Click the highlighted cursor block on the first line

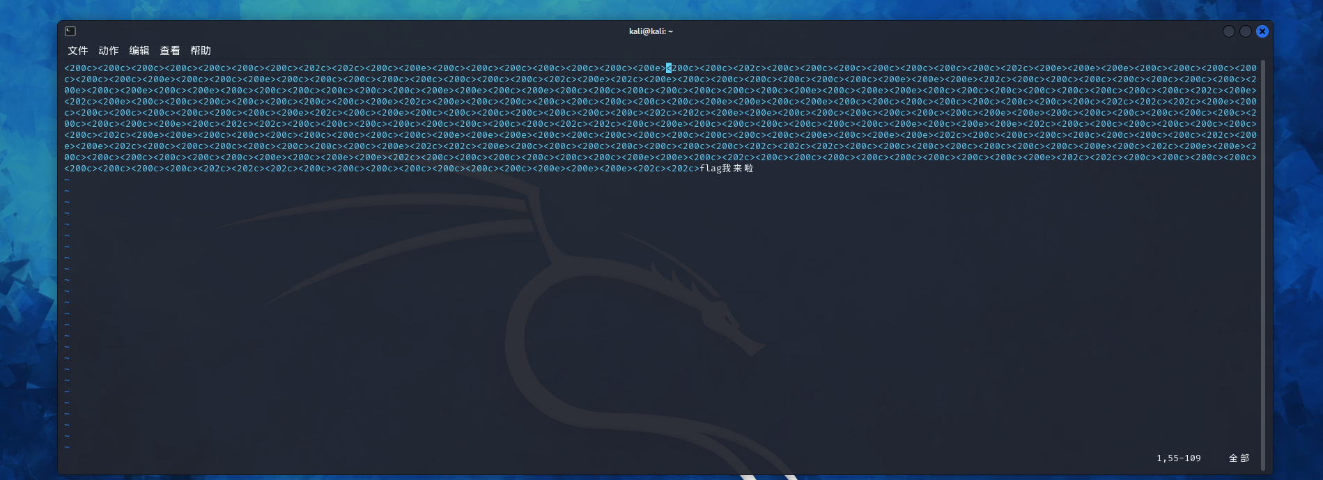669,68
